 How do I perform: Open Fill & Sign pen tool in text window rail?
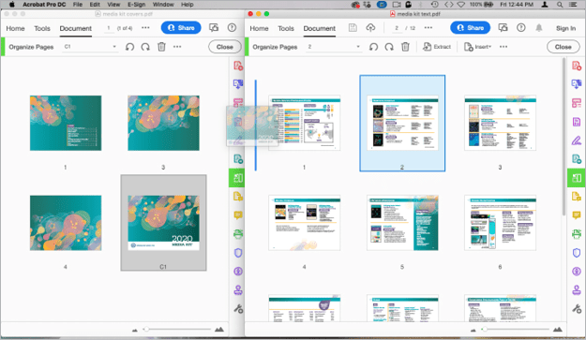pyautogui.click(x=577, y=140)
